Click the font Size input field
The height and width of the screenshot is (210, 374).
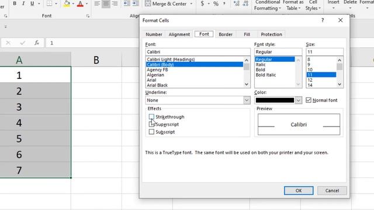pyautogui.click(x=325, y=52)
